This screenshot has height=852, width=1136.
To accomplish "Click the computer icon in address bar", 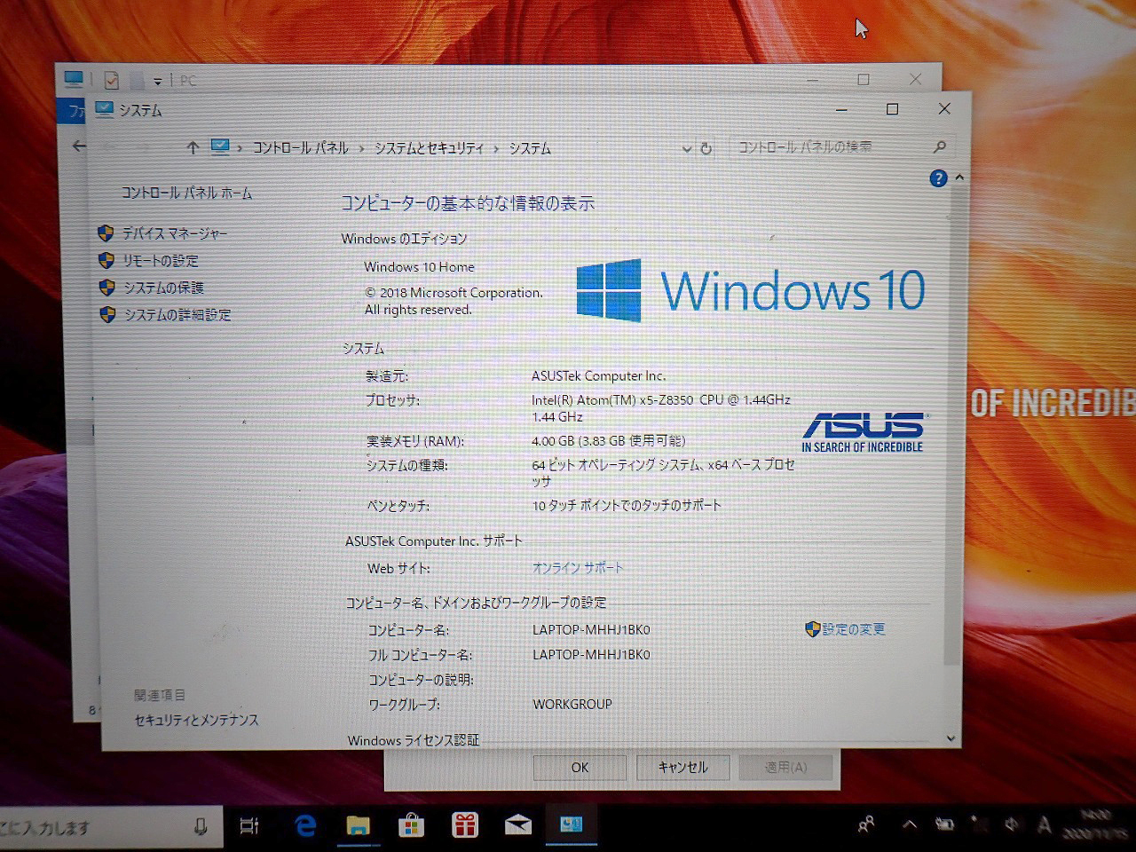I will point(220,147).
